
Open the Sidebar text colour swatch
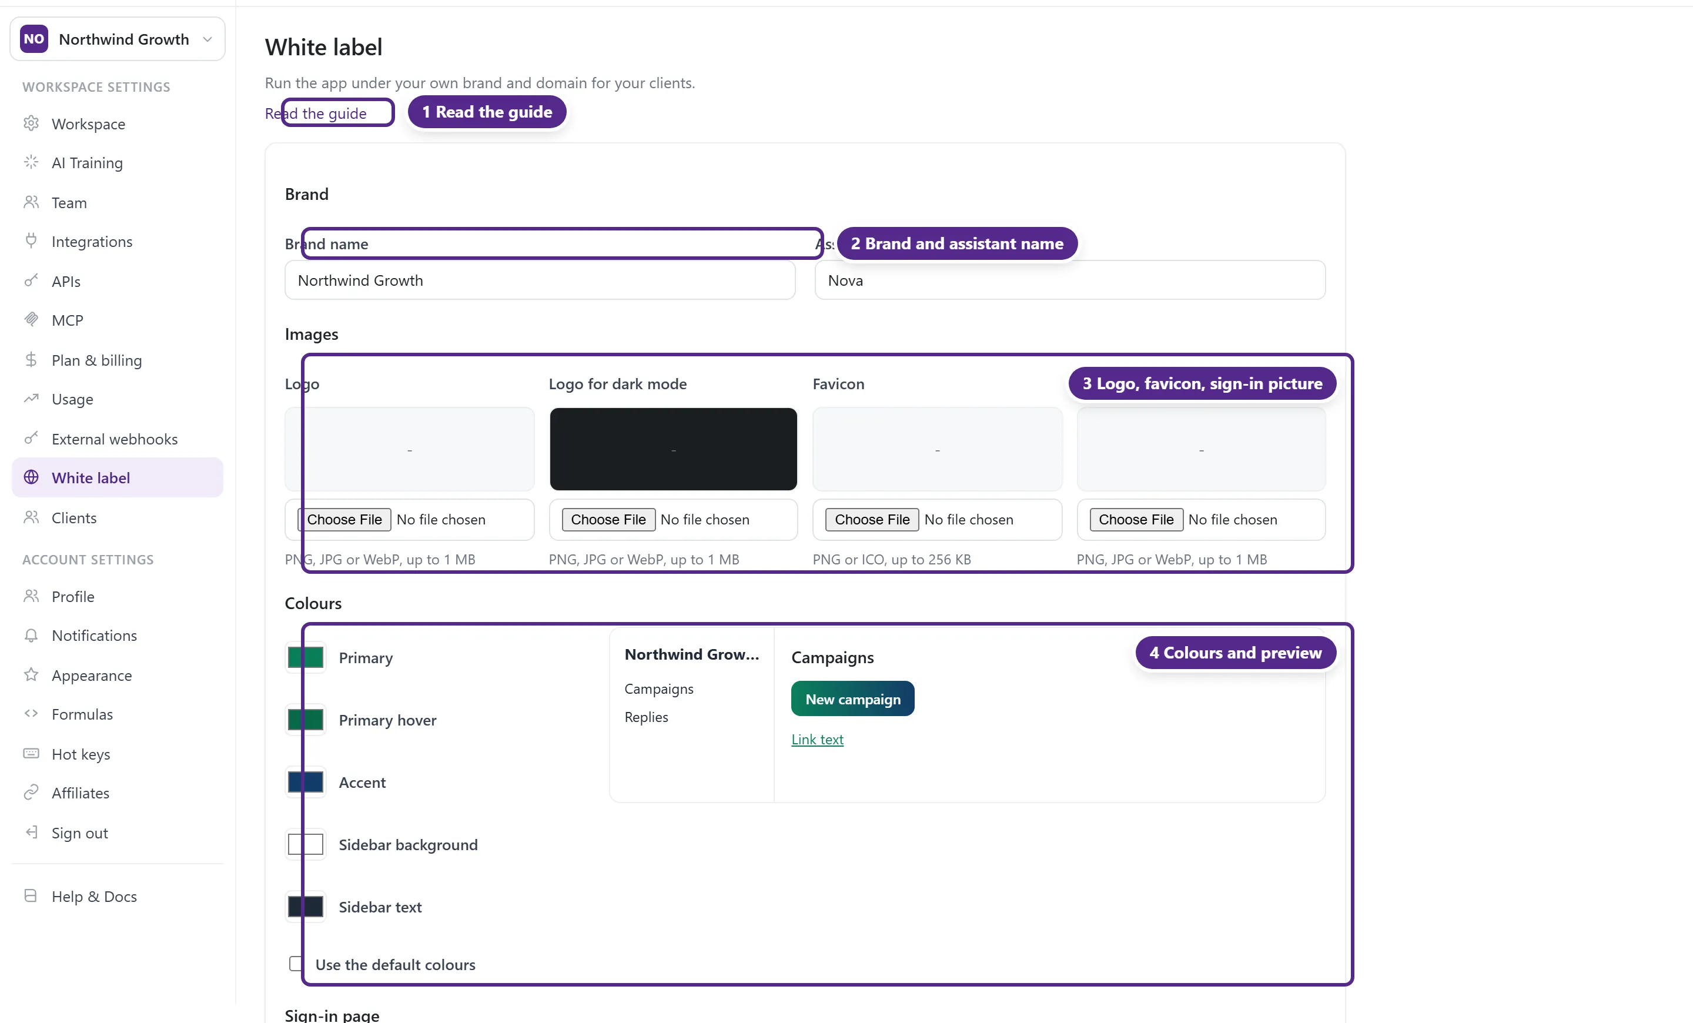click(306, 907)
